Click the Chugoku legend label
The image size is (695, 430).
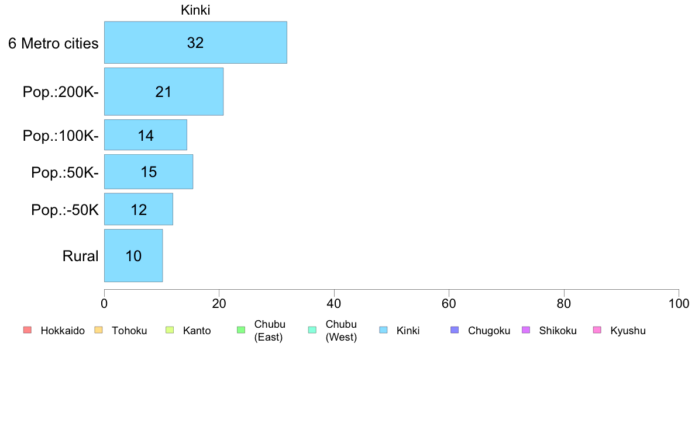pos(489,331)
